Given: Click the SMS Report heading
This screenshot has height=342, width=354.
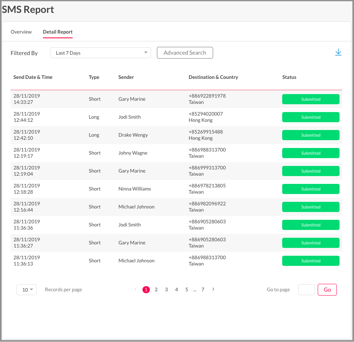Looking at the screenshot, I should (28, 9).
